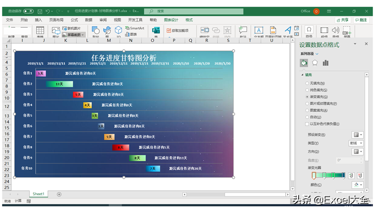This screenshot has height=211, width=375.
Task: Select the first orange-outlined gradient stop
Action: [x=314, y=175]
